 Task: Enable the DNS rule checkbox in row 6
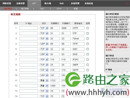tap(88, 54)
